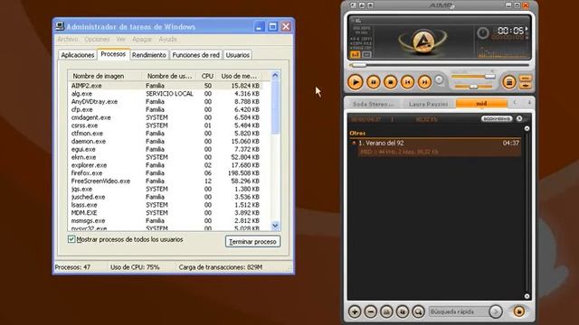
Task: Open the Apagar menu in Task Manager
Action: pyautogui.click(x=142, y=39)
